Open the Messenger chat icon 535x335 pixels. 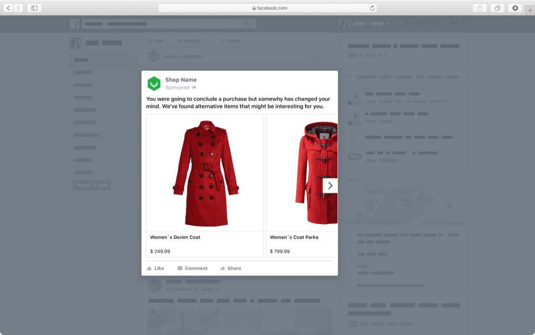coord(421,23)
